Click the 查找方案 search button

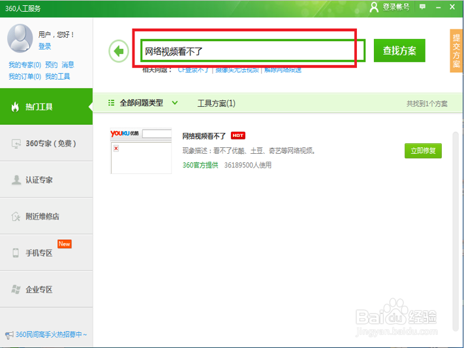pos(399,51)
